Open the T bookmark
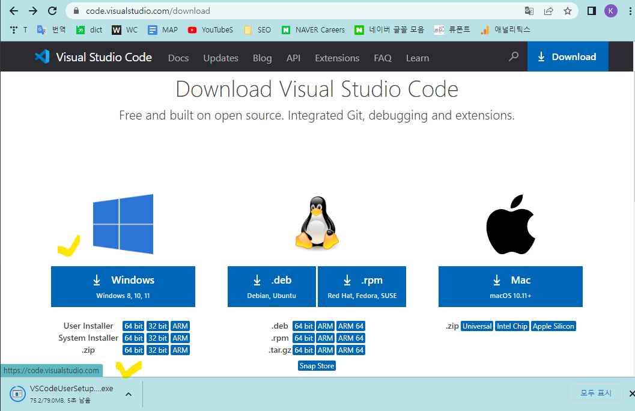Viewport: 635px width, 411px height. point(19,29)
